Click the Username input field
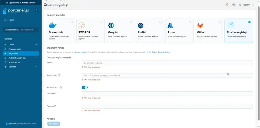Screen dimensions: 260x128 coord(167,94)
